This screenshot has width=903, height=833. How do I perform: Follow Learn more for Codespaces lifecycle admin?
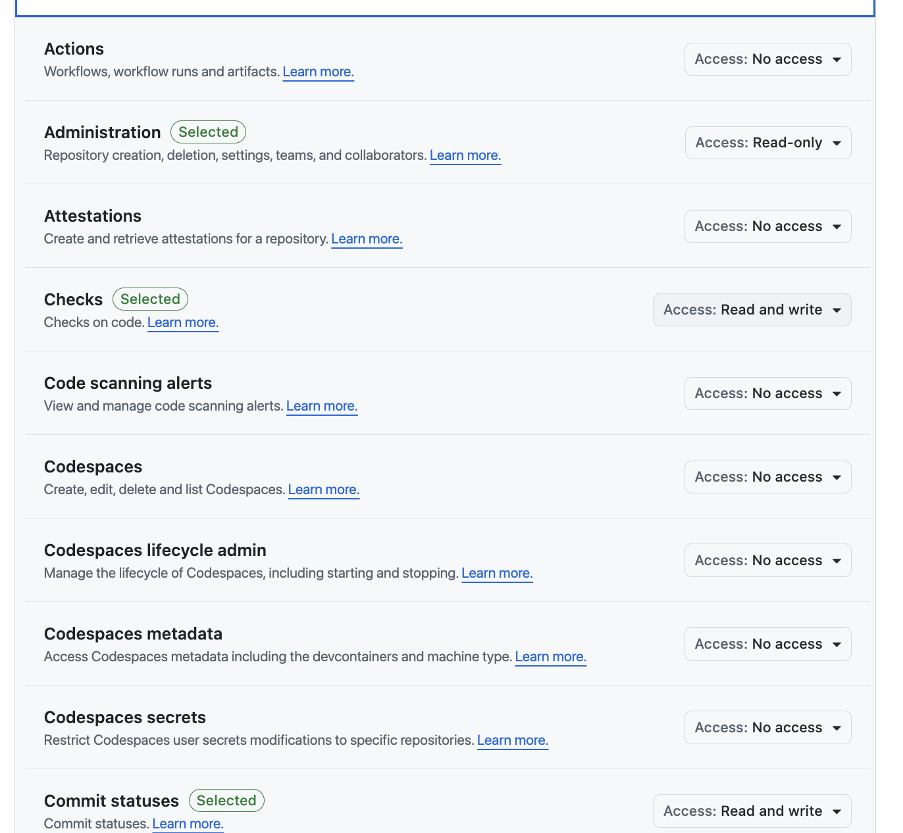[x=497, y=573]
